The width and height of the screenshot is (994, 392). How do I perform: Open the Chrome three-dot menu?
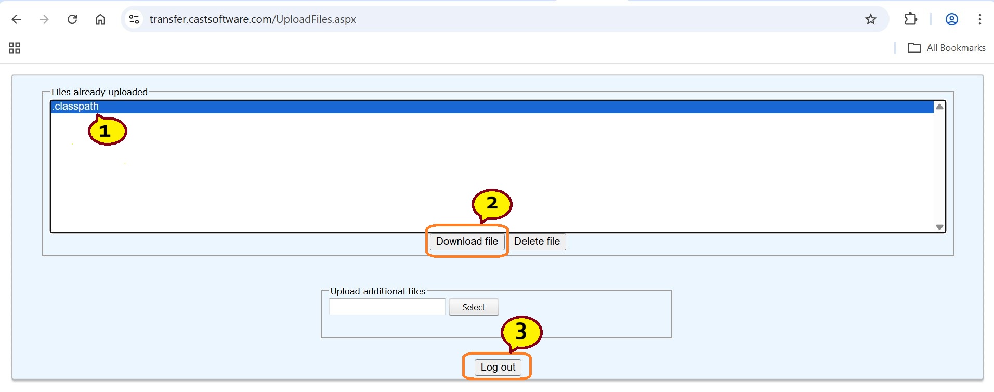(x=979, y=19)
